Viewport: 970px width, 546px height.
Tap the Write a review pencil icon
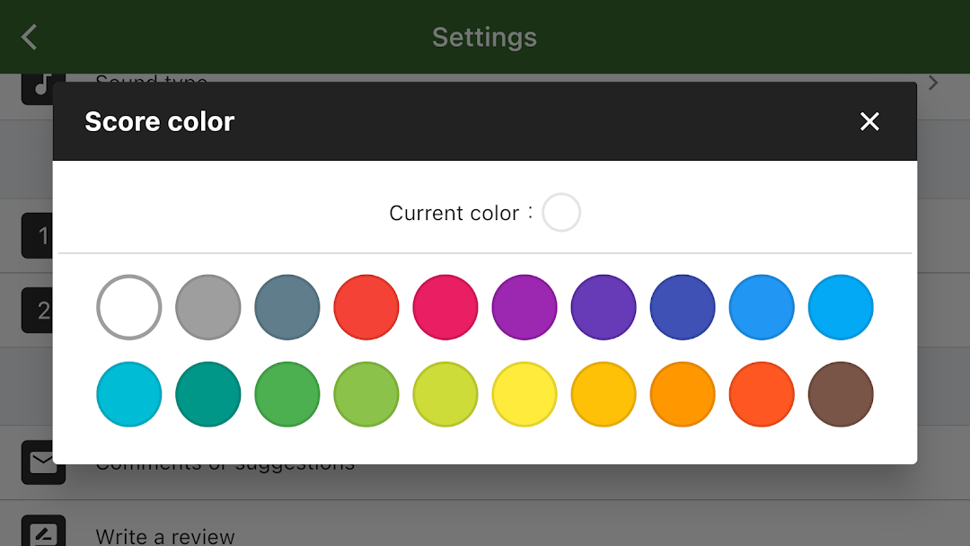click(43, 533)
